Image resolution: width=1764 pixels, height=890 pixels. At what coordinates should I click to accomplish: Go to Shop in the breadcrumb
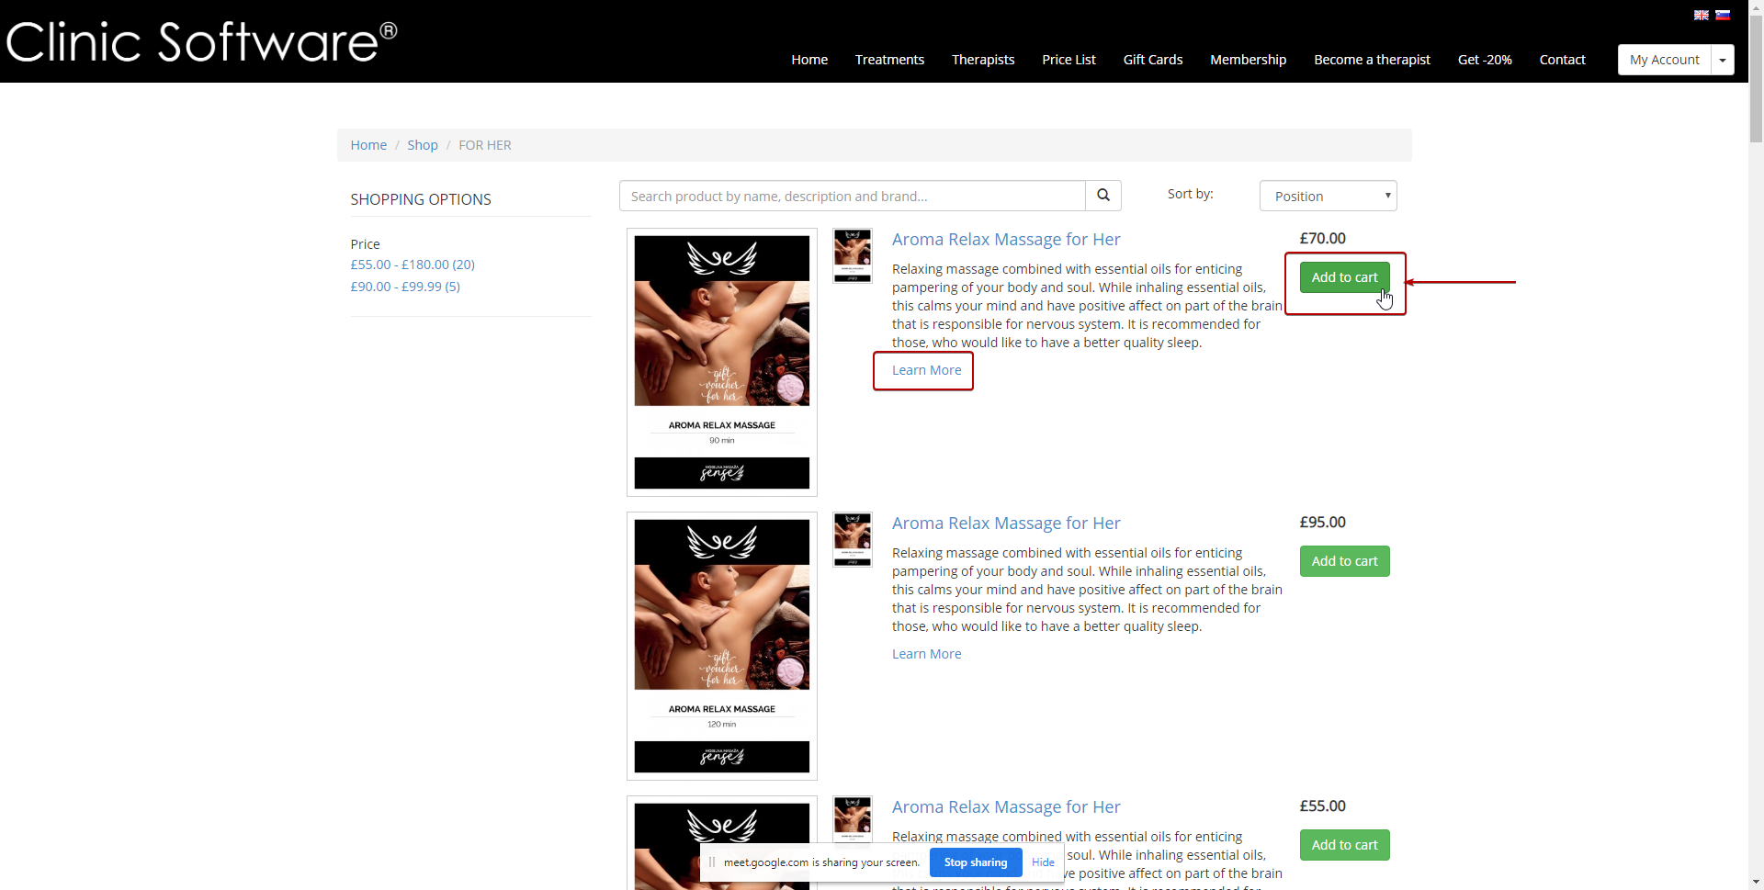pos(423,145)
